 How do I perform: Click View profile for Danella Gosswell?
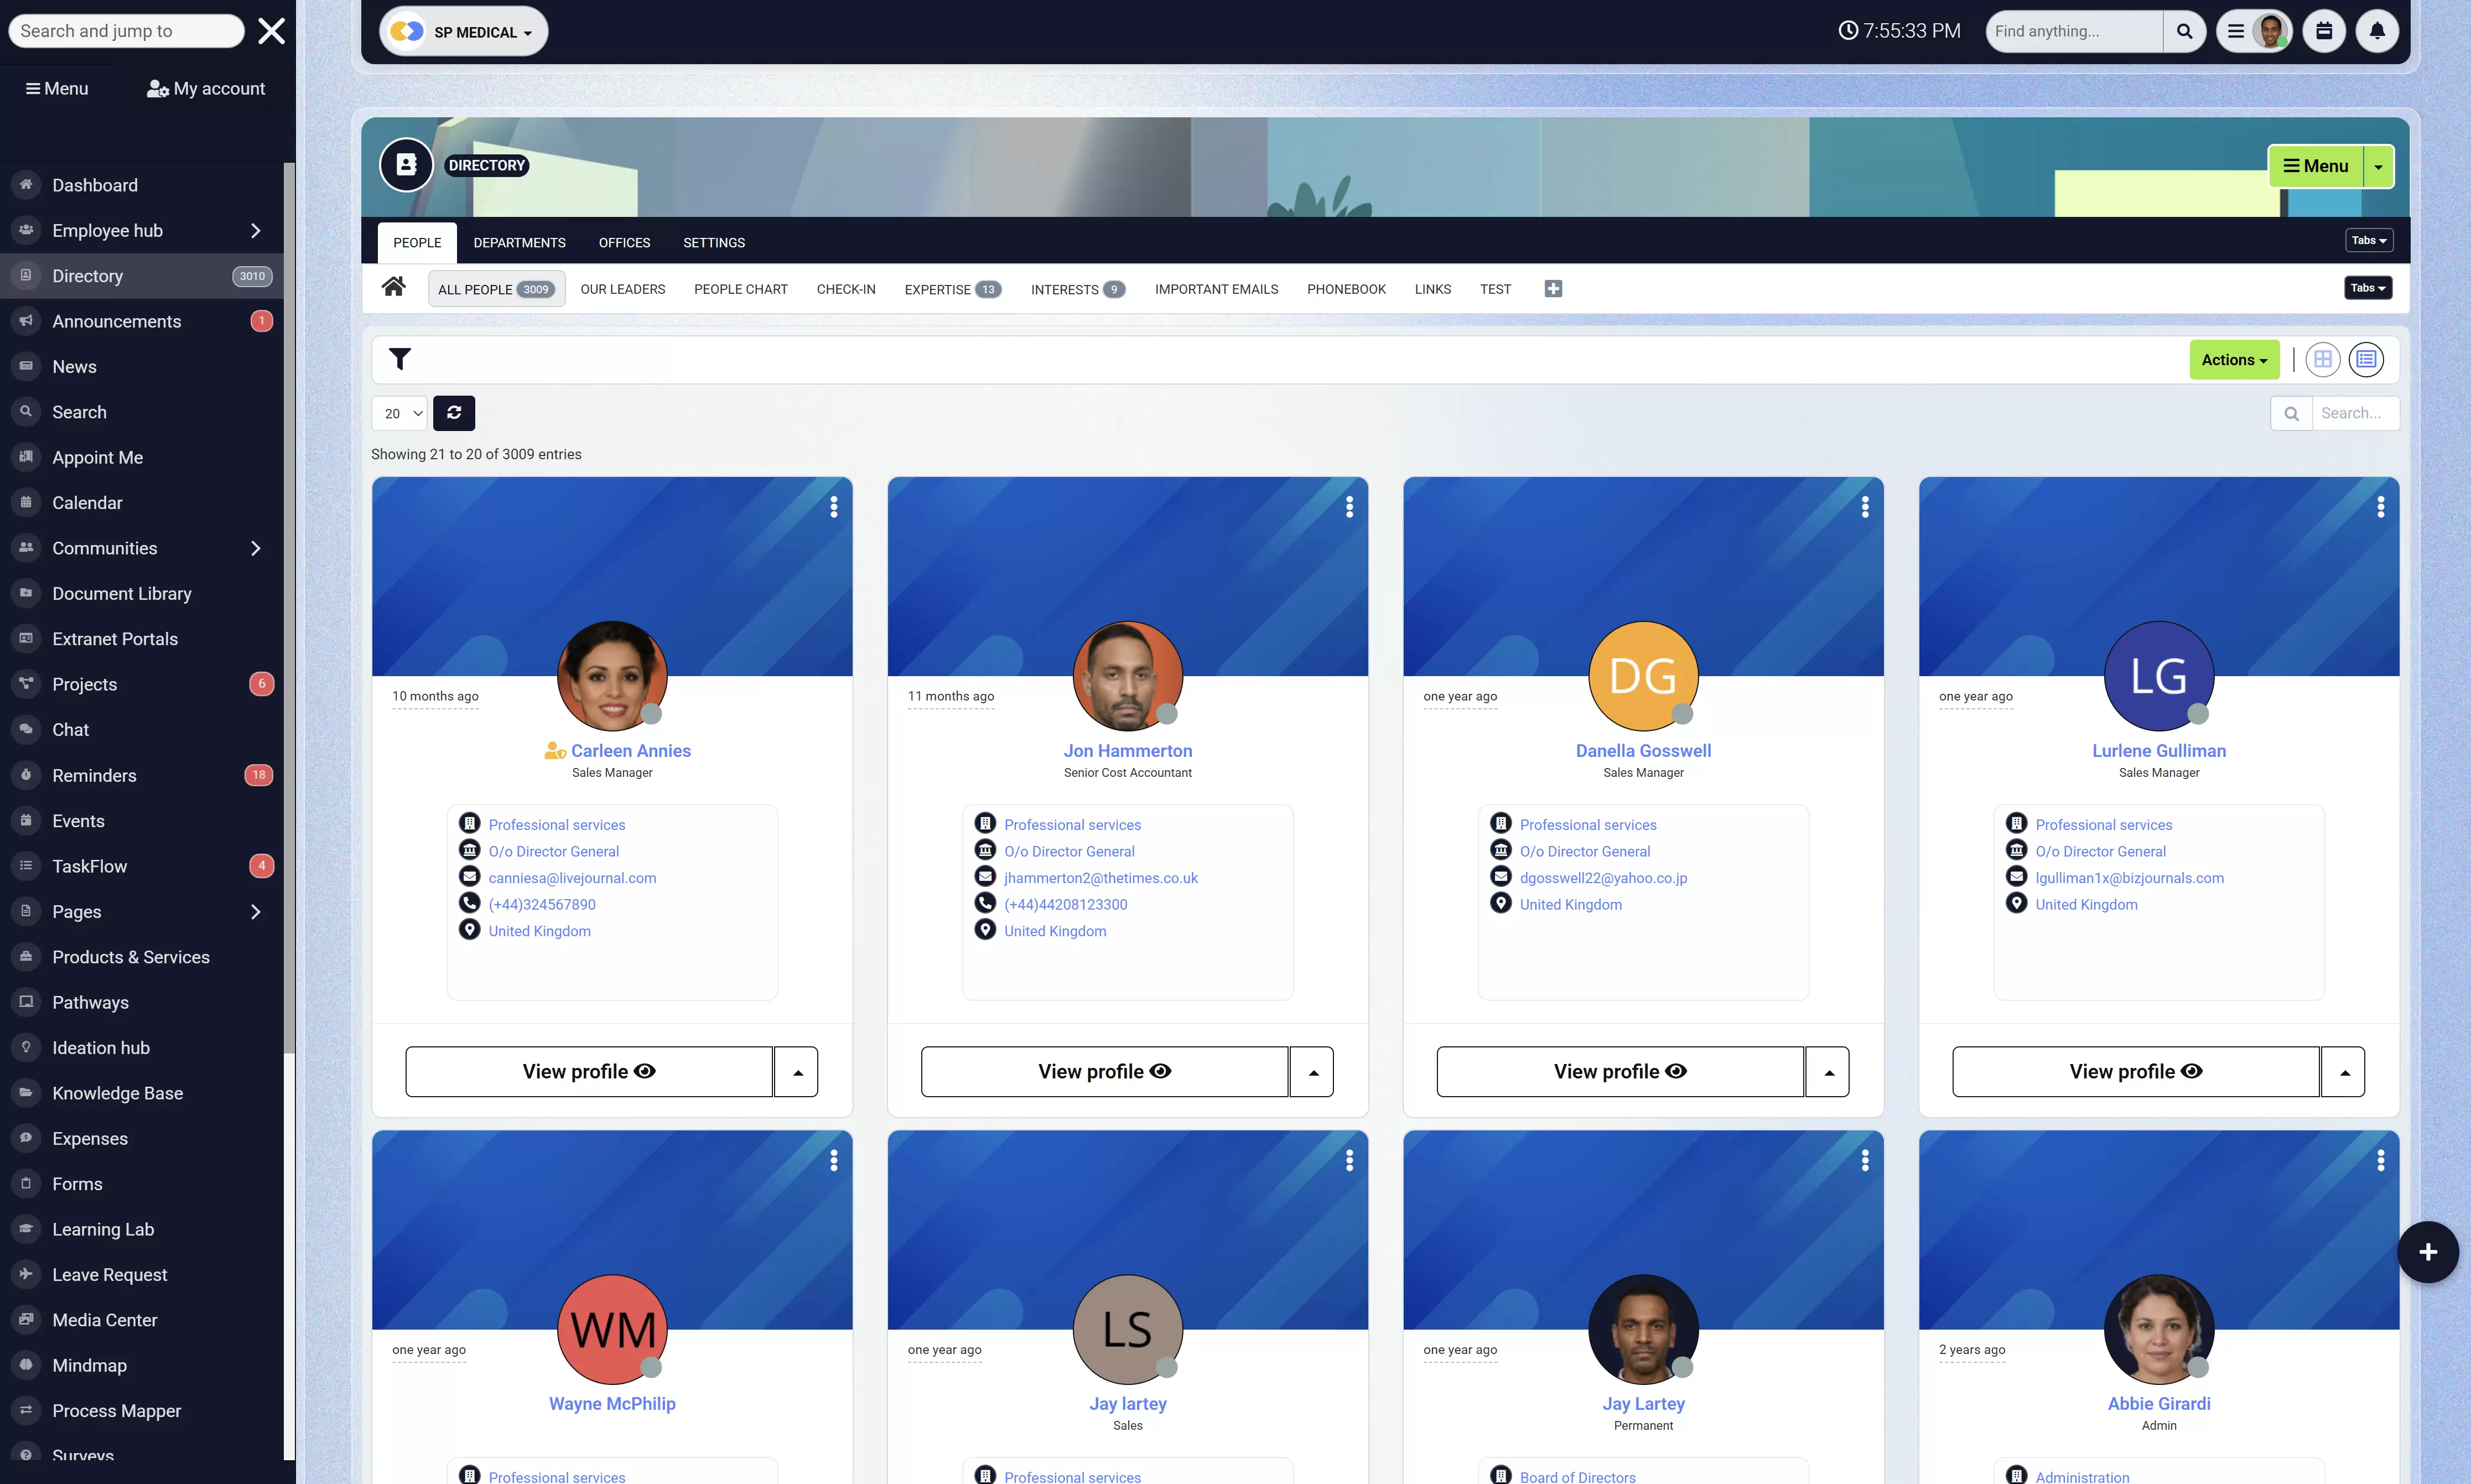coord(1618,1071)
